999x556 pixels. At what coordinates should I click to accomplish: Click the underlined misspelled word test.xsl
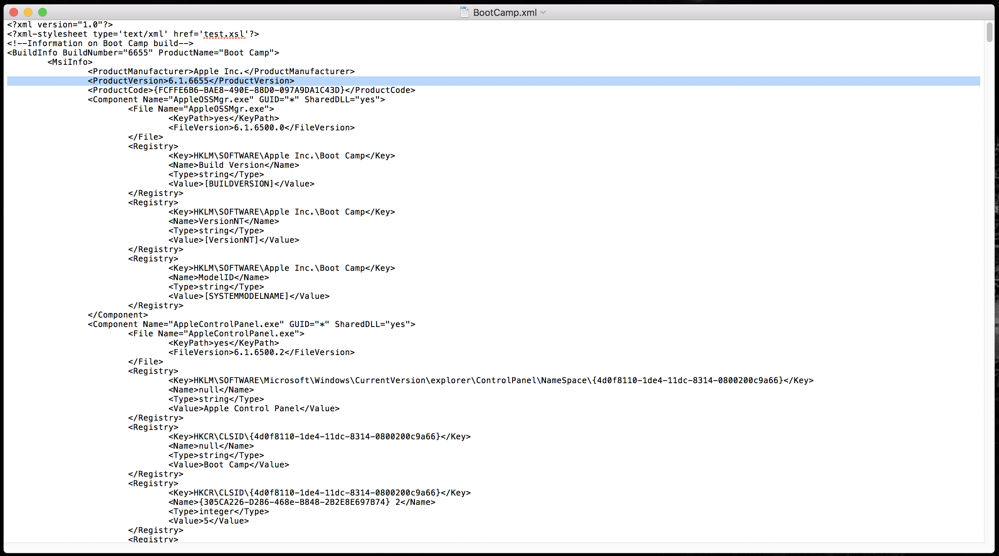click(x=224, y=34)
